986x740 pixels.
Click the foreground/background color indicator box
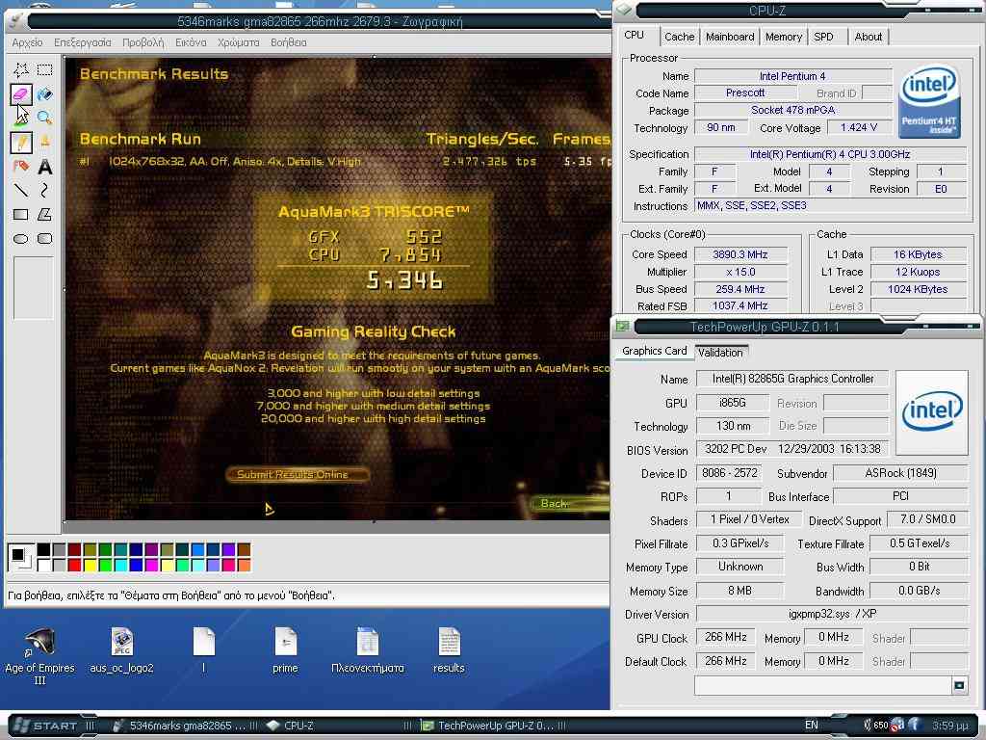tap(20, 557)
